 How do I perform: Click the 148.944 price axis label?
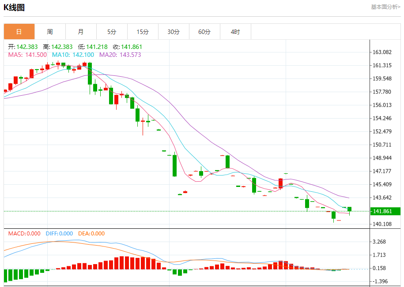pos(382,158)
